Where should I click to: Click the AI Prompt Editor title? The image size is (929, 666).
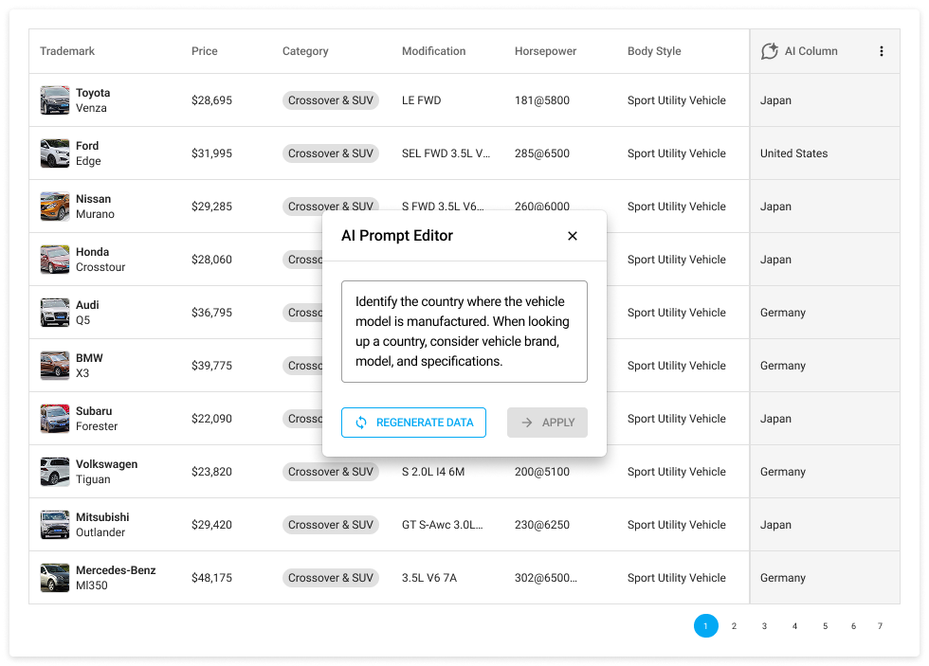coord(397,236)
